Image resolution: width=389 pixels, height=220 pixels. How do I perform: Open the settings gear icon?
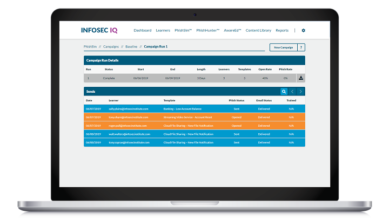coord(303,31)
